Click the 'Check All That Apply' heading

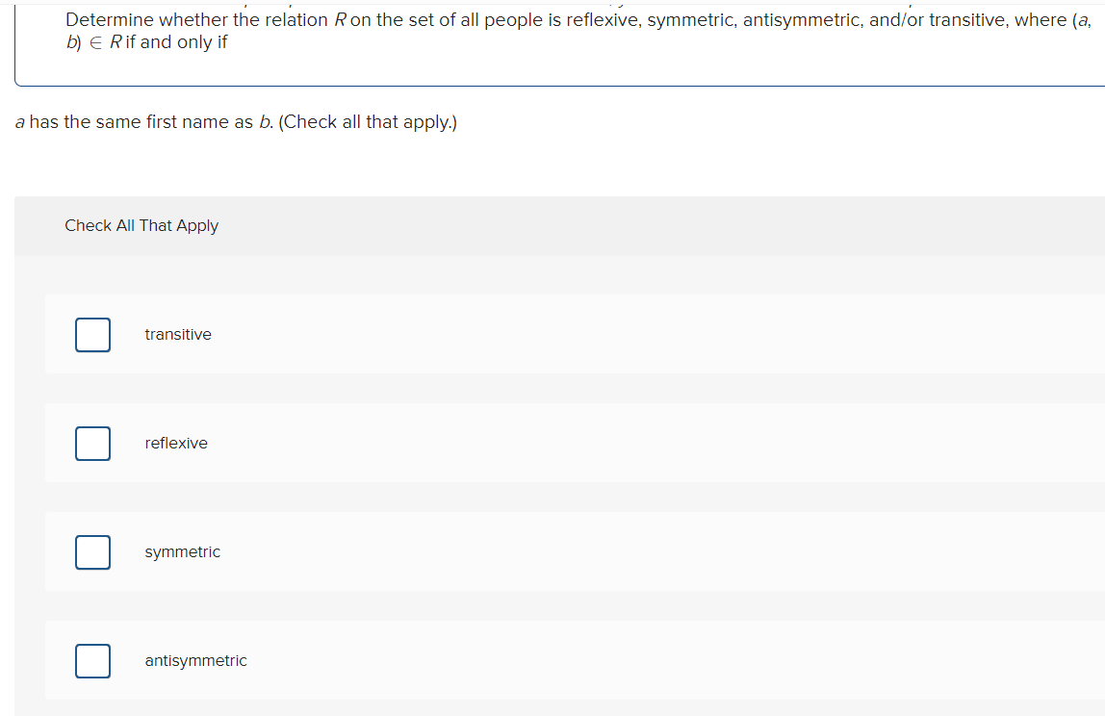click(141, 225)
